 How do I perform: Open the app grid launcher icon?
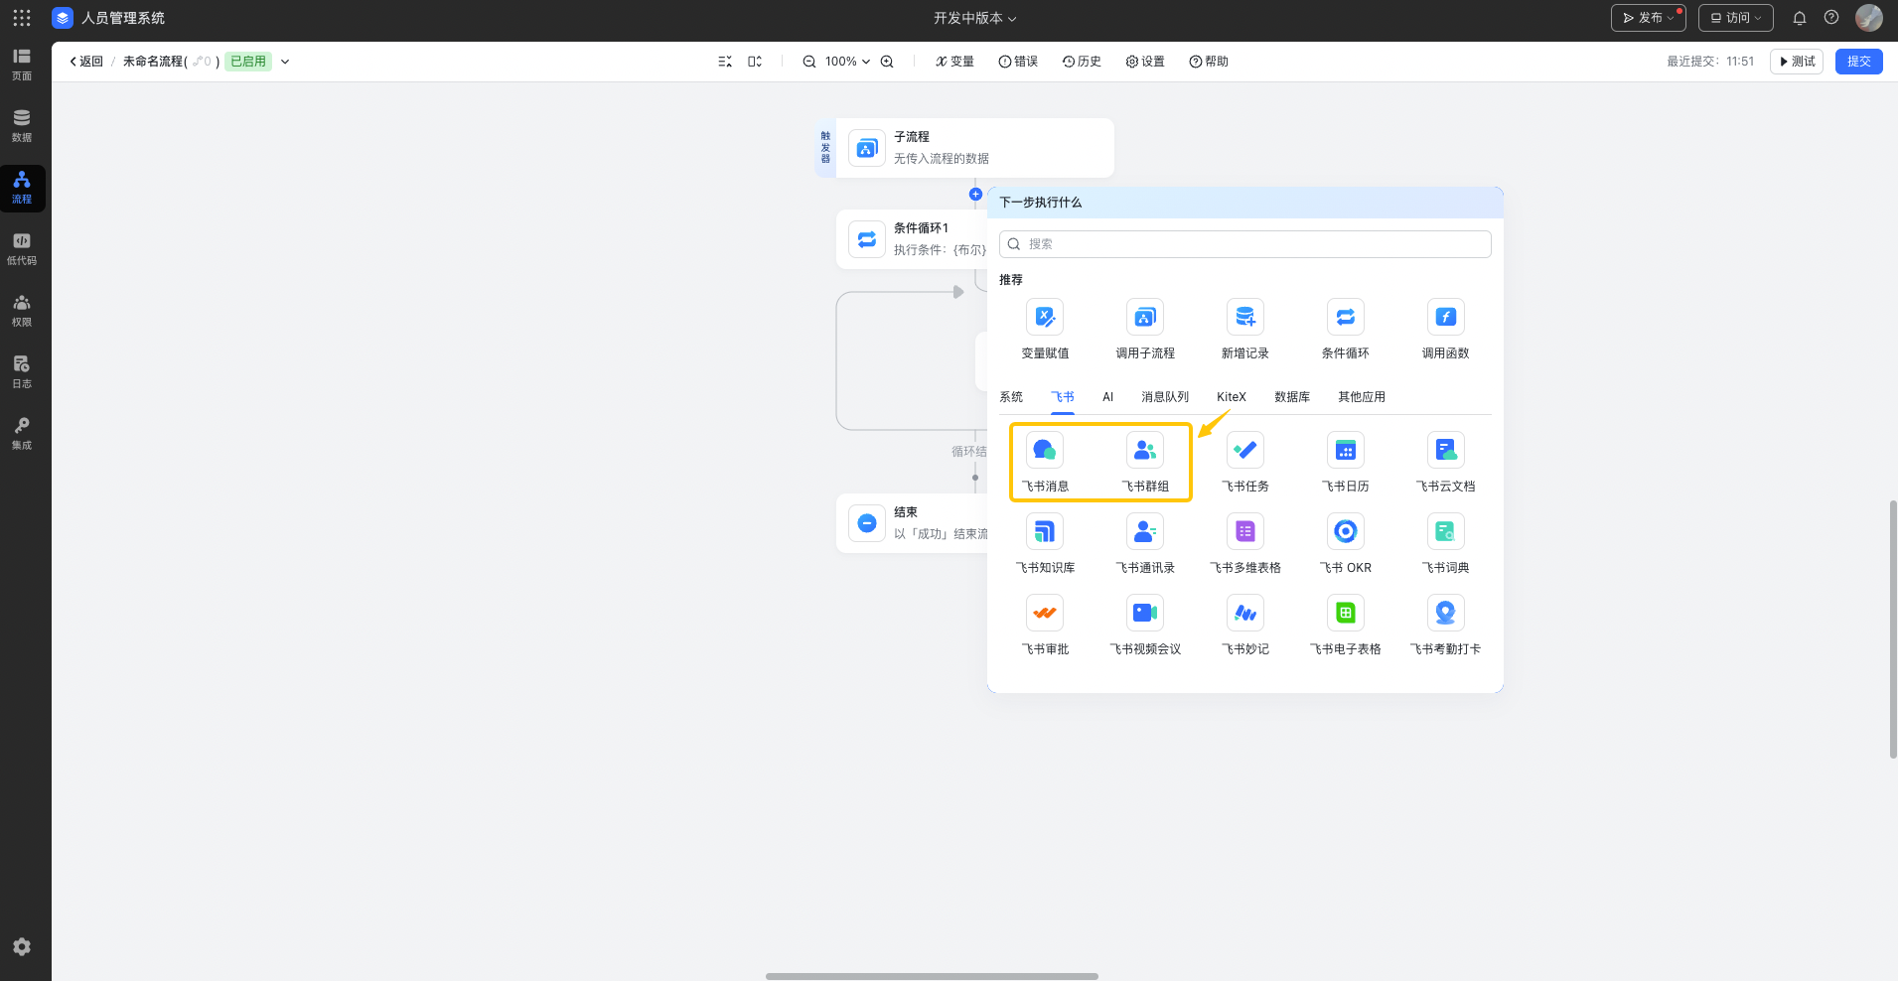click(22, 18)
